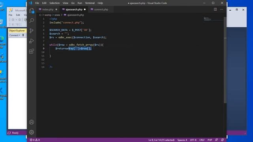
Task: Click the include("connect.php") code line
Action: pos(67,22)
